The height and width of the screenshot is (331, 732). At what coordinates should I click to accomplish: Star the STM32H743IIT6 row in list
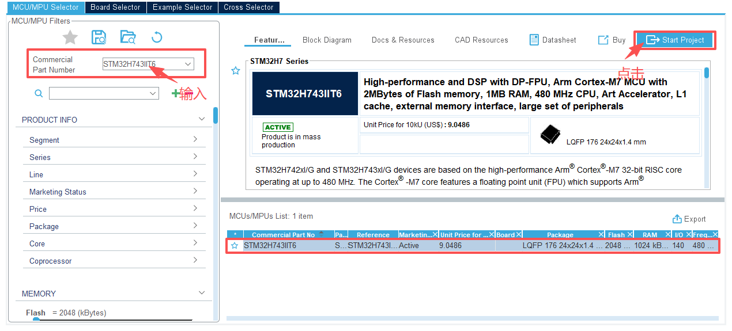pos(235,245)
